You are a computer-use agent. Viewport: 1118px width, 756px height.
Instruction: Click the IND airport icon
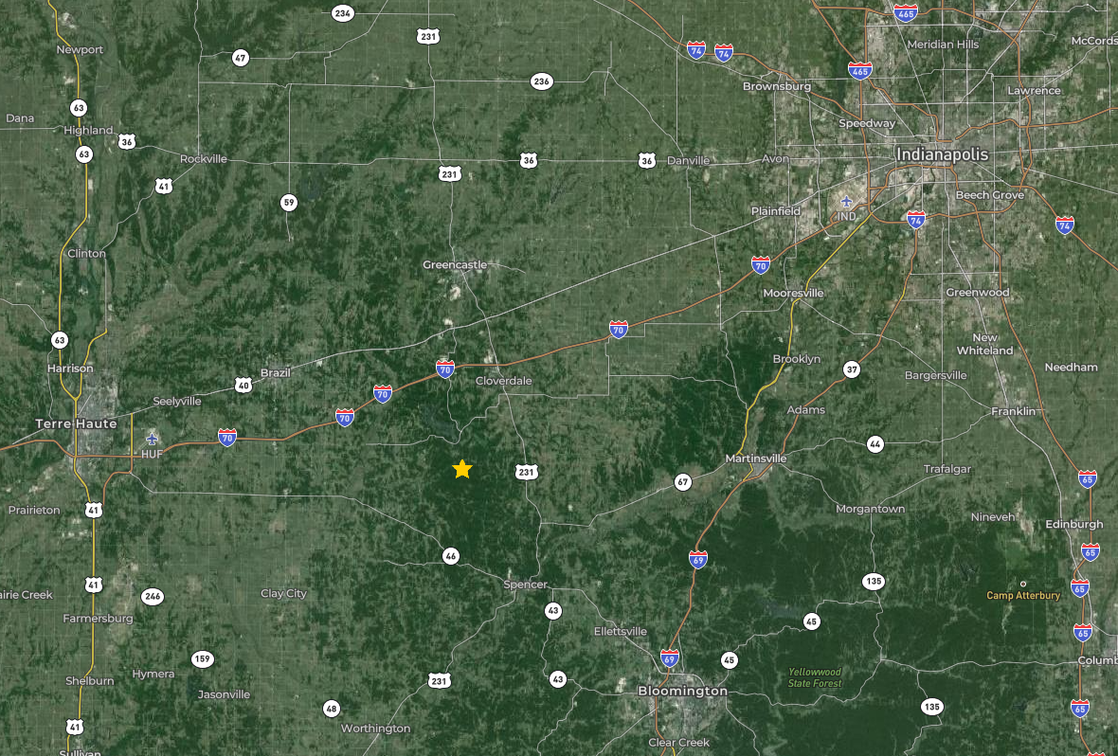(846, 202)
